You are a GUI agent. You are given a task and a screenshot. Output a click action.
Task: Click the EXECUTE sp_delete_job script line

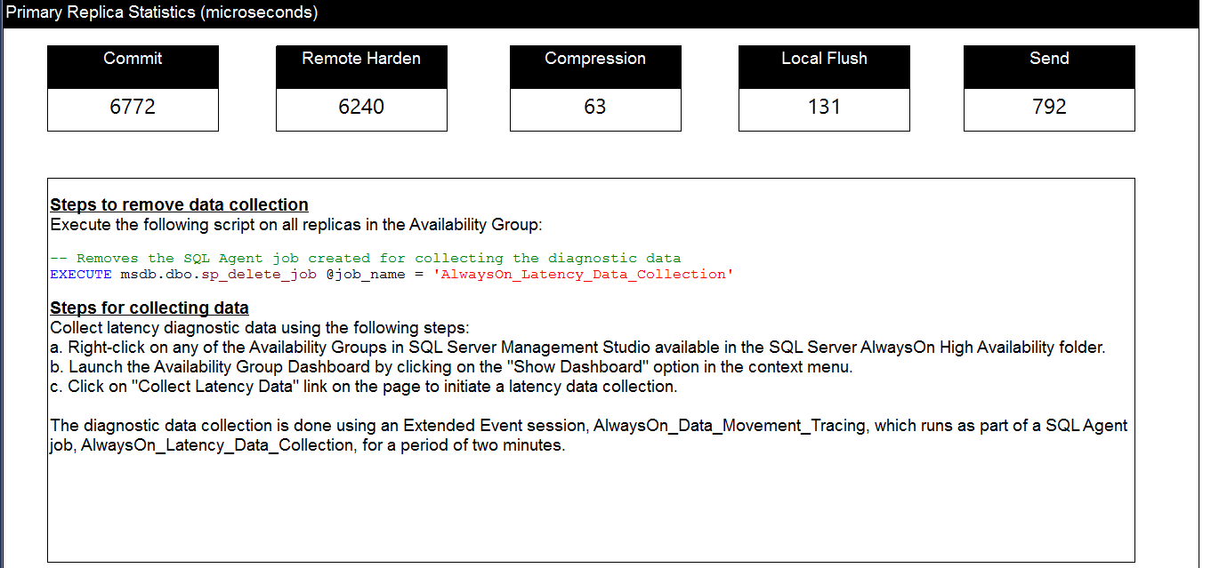(392, 275)
